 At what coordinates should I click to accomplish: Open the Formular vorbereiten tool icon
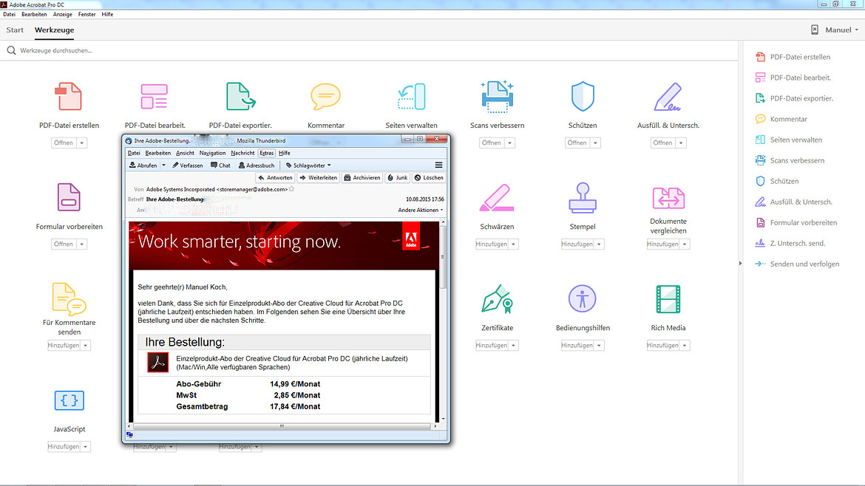coord(69,197)
